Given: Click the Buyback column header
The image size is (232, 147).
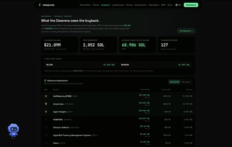Looking at the screenshot, I should (189, 90).
